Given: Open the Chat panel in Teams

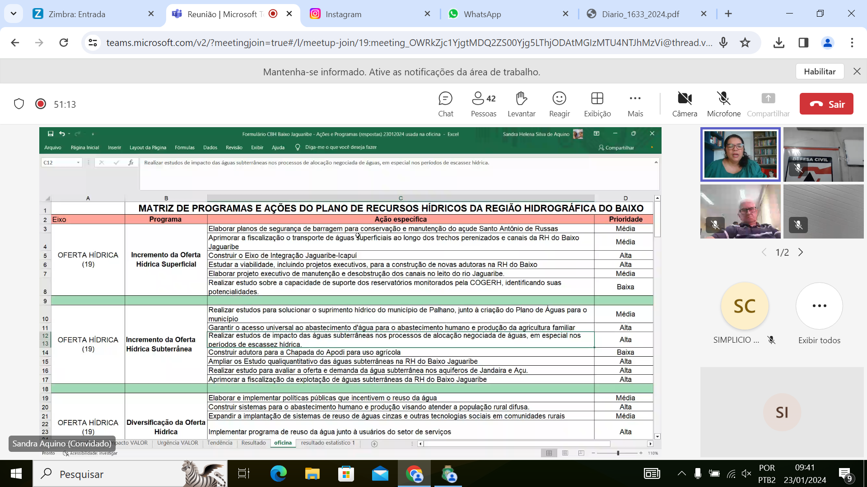Looking at the screenshot, I should coord(445,104).
